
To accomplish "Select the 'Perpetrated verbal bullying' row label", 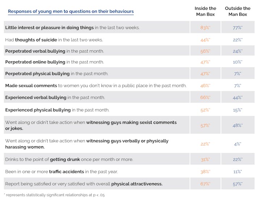I will coord(54,51).
